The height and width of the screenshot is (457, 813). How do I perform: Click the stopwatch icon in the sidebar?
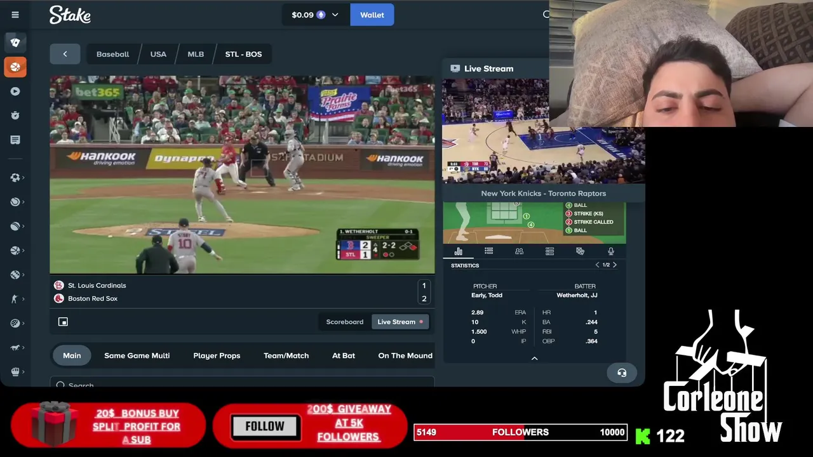(15, 116)
